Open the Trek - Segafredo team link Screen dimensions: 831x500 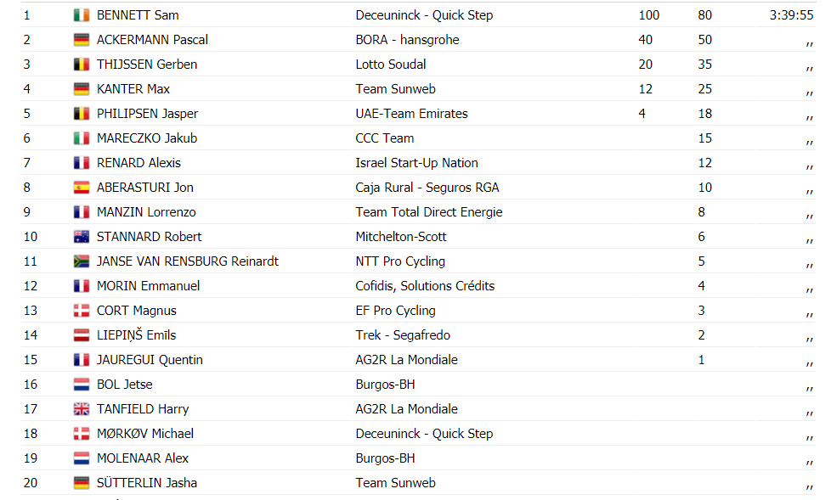(403, 335)
